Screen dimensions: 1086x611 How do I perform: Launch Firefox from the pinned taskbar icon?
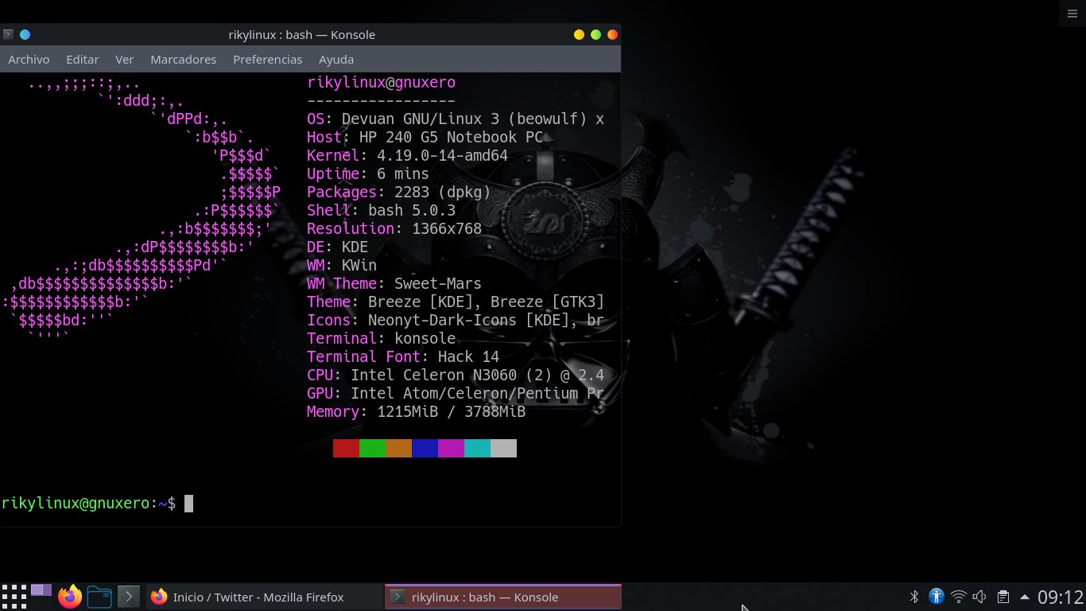[70, 596]
